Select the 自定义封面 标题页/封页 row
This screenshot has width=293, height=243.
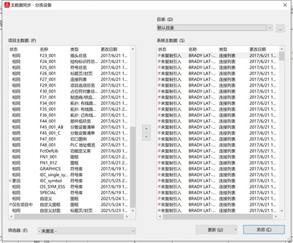coord(70,211)
